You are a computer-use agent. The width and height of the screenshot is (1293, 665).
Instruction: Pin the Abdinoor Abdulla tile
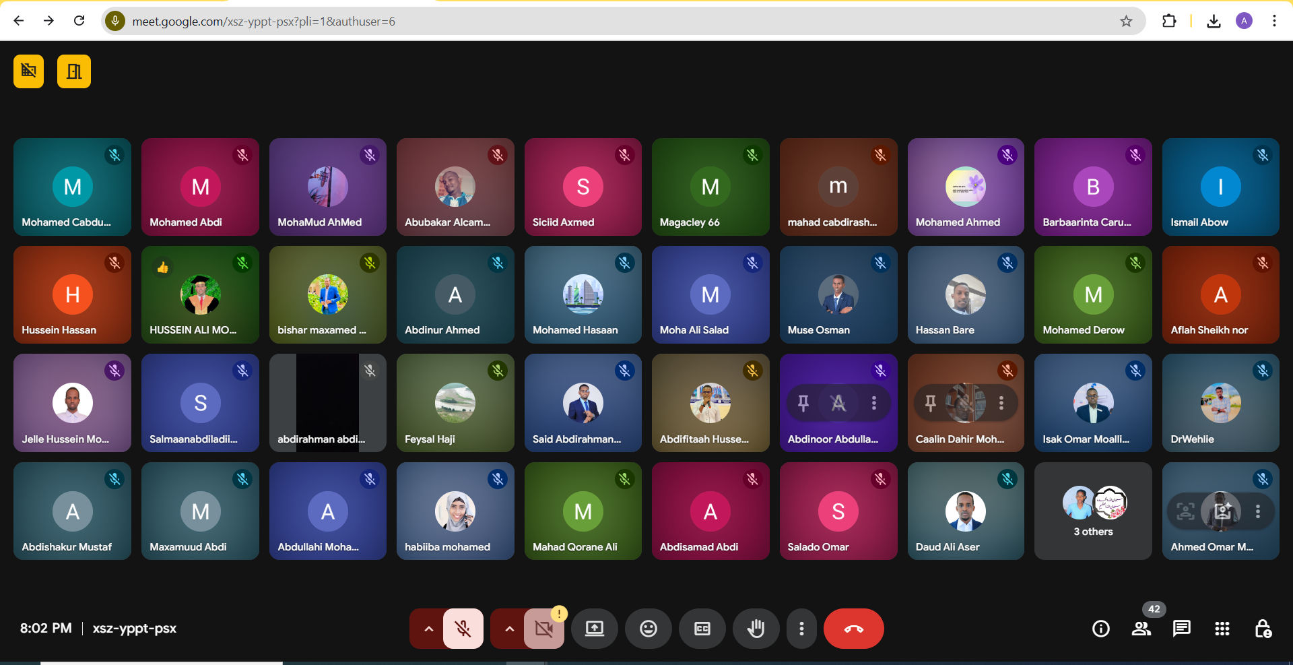pos(803,403)
